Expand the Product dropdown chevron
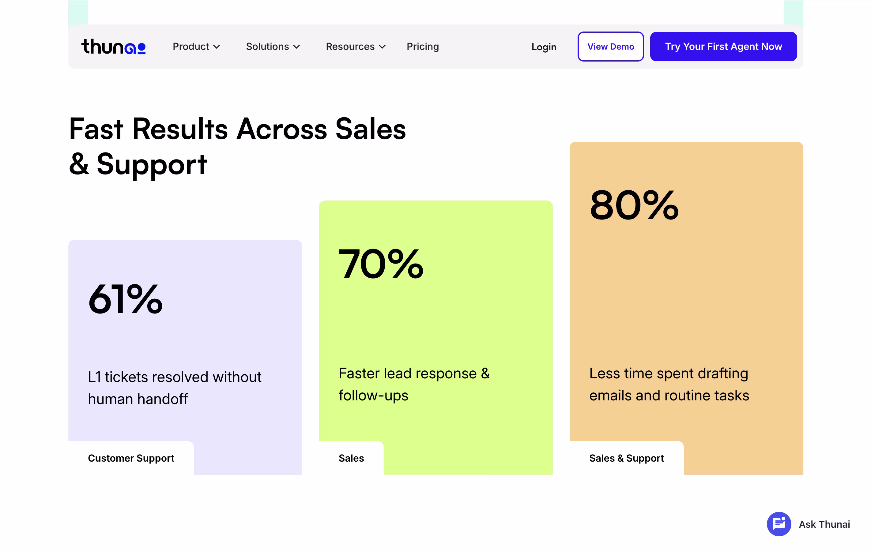Viewport: 871px width, 551px height. coord(217,47)
